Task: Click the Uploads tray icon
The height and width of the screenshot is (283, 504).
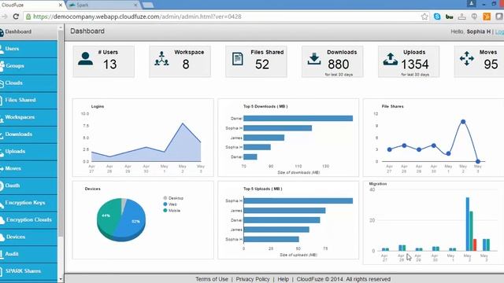Action: [391, 59]
